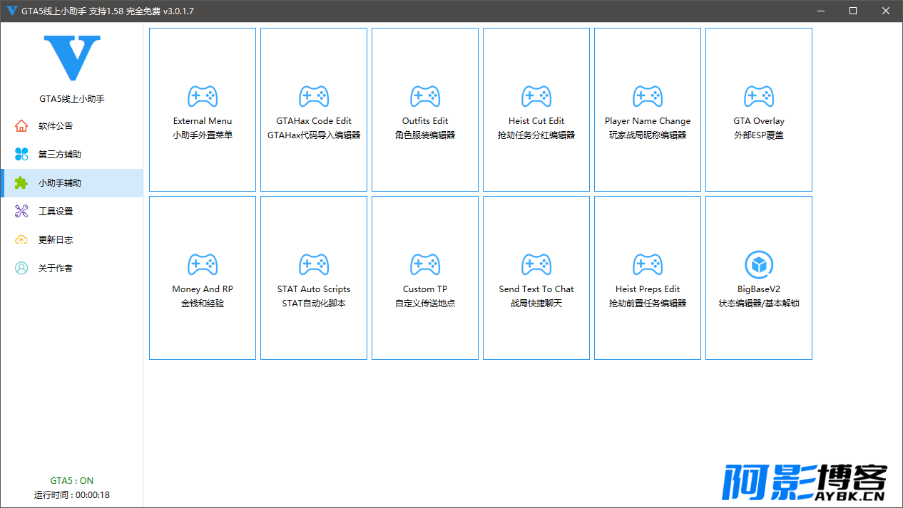
Task: Click the 抢劫前置任务编辑器 subtitle text
Action: tap(648, 304)
